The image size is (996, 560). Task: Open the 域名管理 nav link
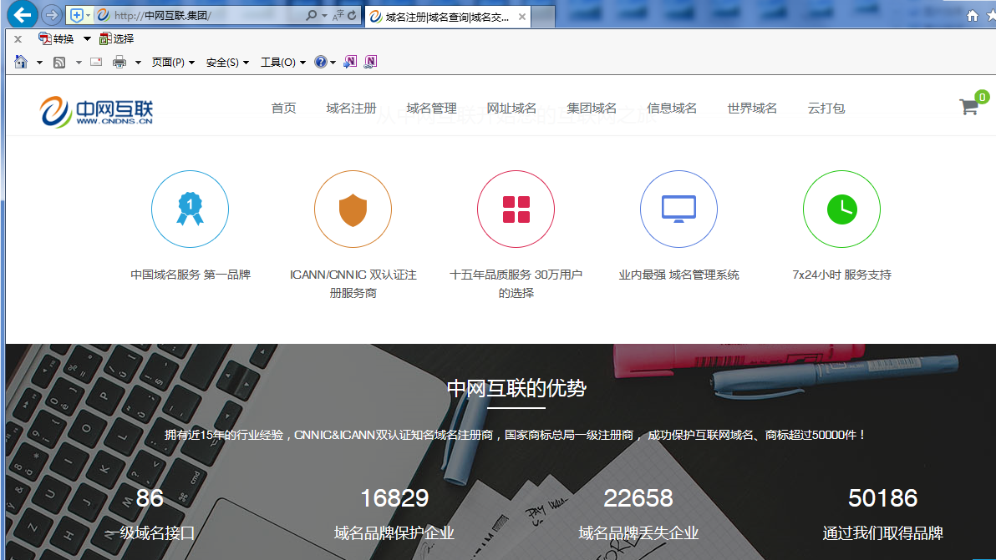[431, 108]
